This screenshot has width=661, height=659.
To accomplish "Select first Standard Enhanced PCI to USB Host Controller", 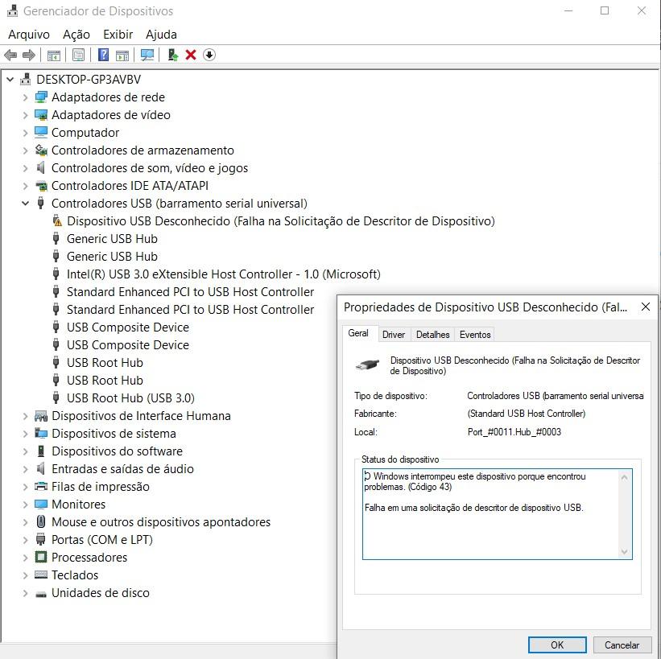I will click(x=190, y=292).
